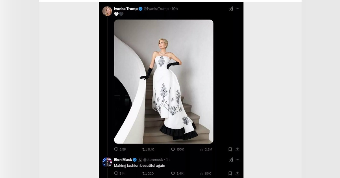Reply to Elon Musk's comment
This screenshot has width=340, height=178.
pos(116,173)
